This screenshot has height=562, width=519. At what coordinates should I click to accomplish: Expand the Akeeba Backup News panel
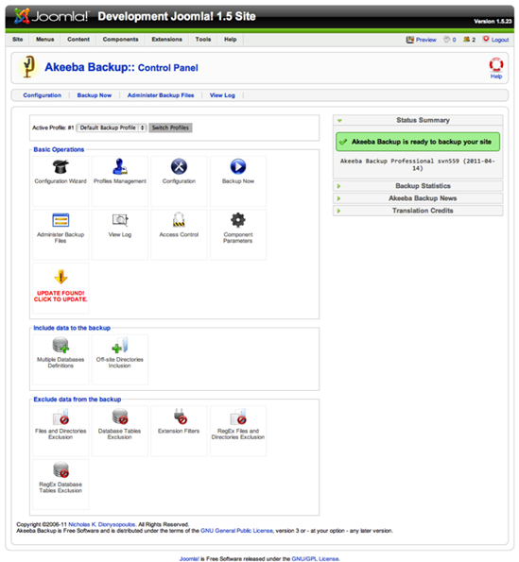418,198
